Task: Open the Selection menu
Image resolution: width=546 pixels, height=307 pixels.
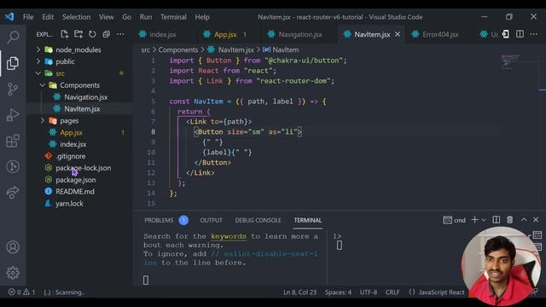Action: 76,17
